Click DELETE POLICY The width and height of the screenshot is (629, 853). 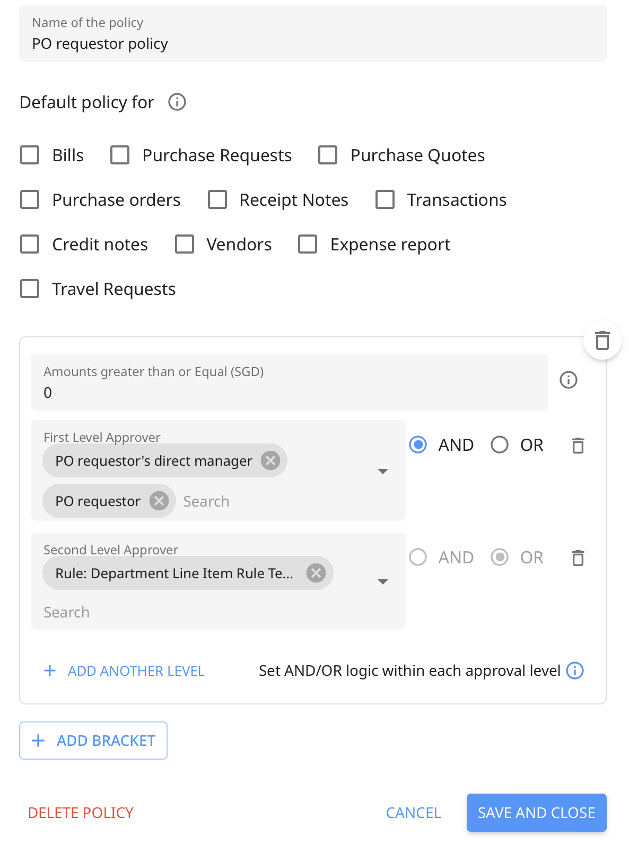[81, 813]
